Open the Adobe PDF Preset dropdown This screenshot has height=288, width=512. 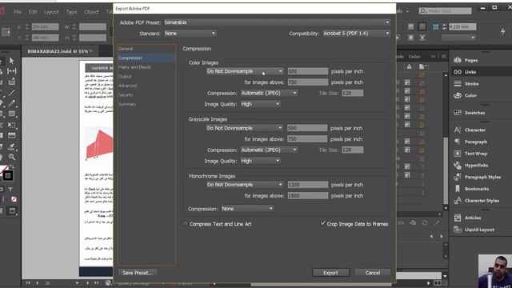(277, 22)
